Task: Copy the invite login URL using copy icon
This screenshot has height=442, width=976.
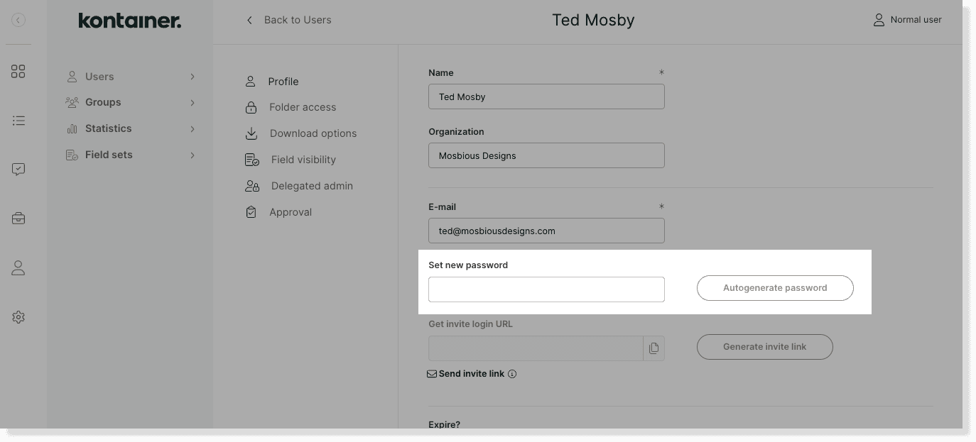Action: coord(654,348)
